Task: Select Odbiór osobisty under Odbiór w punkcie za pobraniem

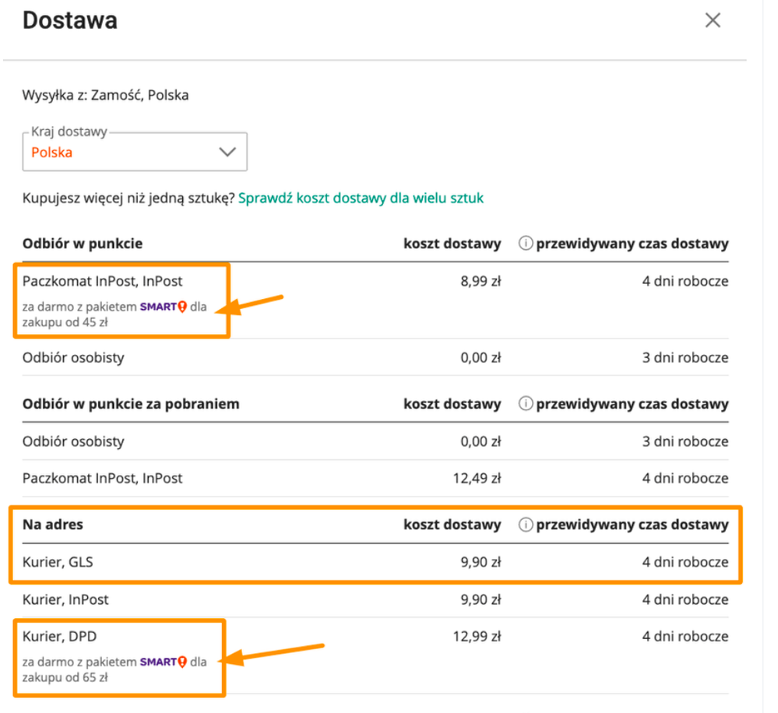Action: (73, 441)
